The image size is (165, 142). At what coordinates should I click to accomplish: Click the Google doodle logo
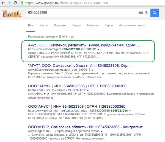click(x=12, y=13)
